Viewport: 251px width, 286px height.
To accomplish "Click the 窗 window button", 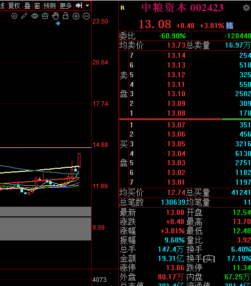I will [37, 6].
